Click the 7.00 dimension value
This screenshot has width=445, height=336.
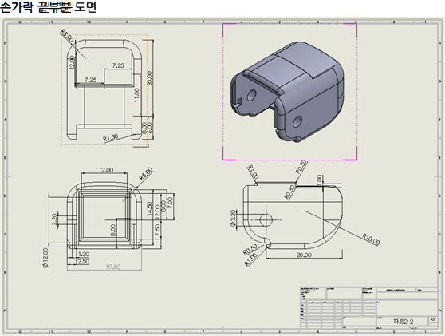click(170, 203)
